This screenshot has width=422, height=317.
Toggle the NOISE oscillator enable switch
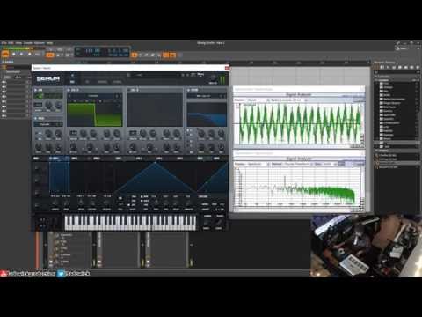[x=36, y=118]
